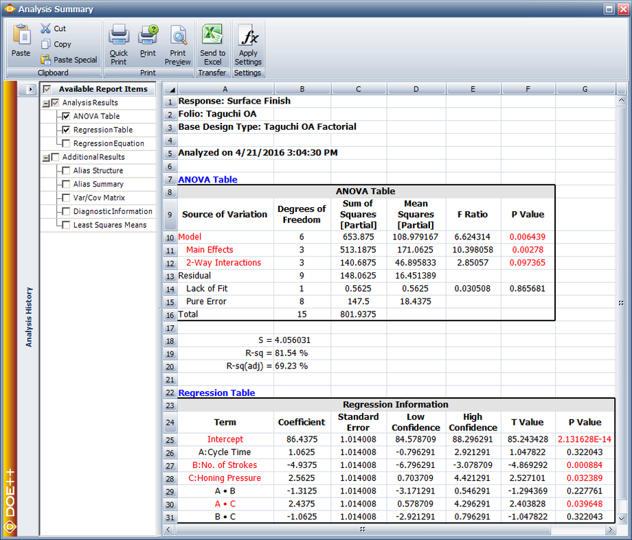Viewport: 632px width, 540px height.
Task: Select the C:Honing Pressure term cell
Action: coord(226,478)
